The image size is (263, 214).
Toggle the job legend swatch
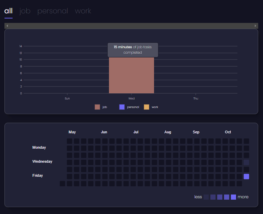[x=97, y=107]
